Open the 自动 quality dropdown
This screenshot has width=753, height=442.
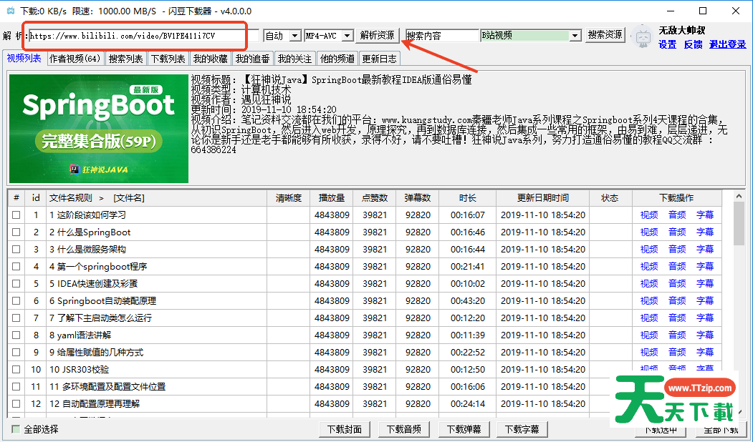[282, 35]
